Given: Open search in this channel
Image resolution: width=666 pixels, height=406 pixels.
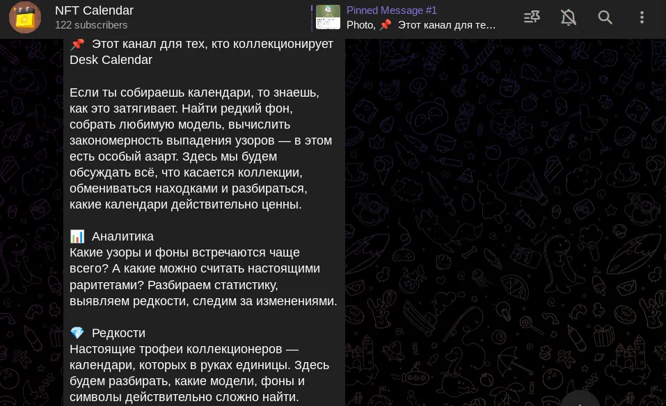Looking at the screenshot, I should pyautogui.click(x=605, y=17).
